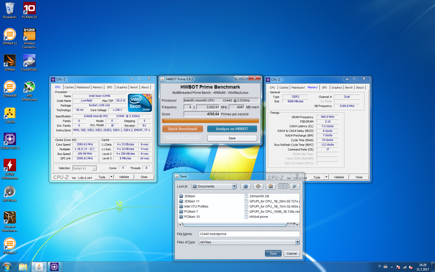Click scroll right arrow in file list
Screen dimensions: 435x272
click(x=297, y=225)
